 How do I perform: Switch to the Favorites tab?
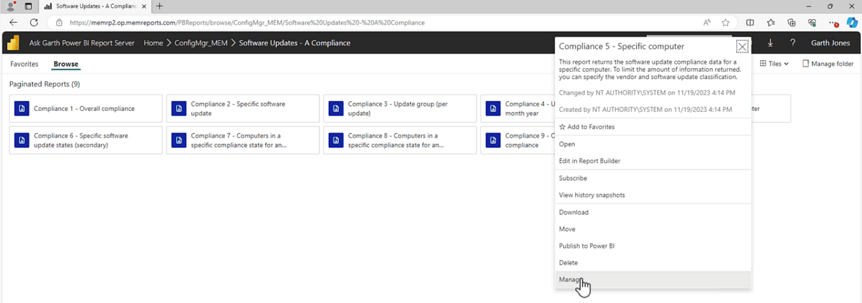pyautogui.click(x=24, y=64)
